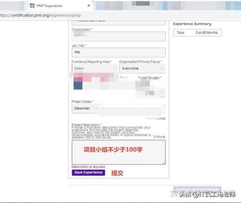
Task: Click the Project Details field at form top
Action: [119, 22]
